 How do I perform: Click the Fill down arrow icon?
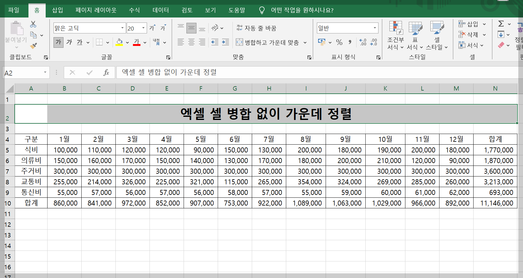pos(501,35)
